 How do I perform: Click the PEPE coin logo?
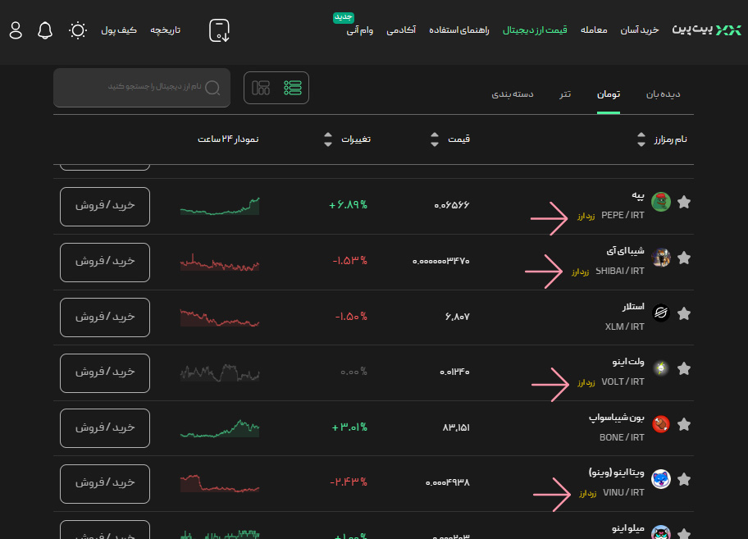click(x=661, y=203)
